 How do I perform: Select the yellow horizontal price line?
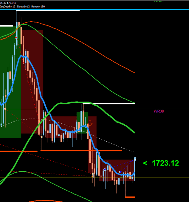[94, 177]
